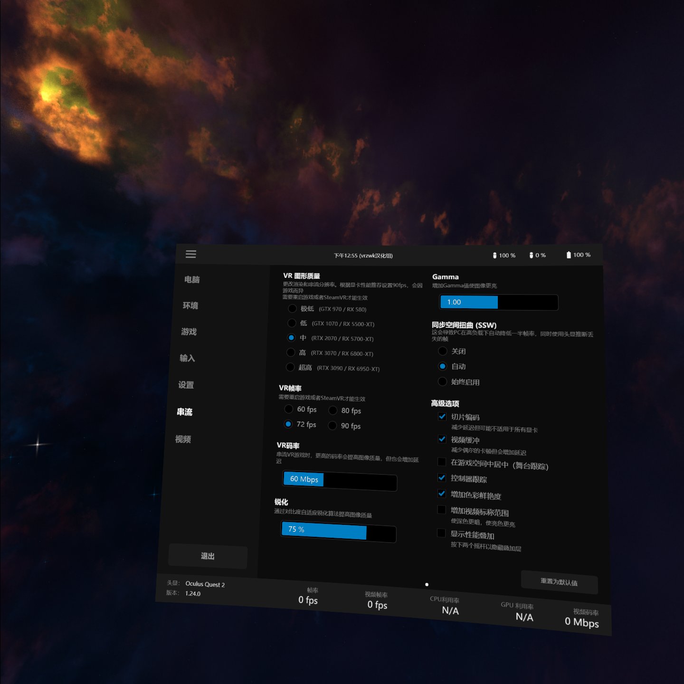Toggle the 控制器跟踪 checkbox

click(442, 477)
